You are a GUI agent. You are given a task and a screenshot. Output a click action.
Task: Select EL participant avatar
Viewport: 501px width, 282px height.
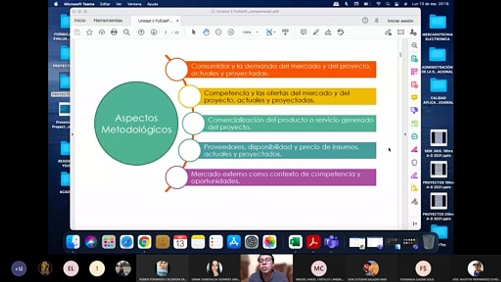tap(71, 268)
